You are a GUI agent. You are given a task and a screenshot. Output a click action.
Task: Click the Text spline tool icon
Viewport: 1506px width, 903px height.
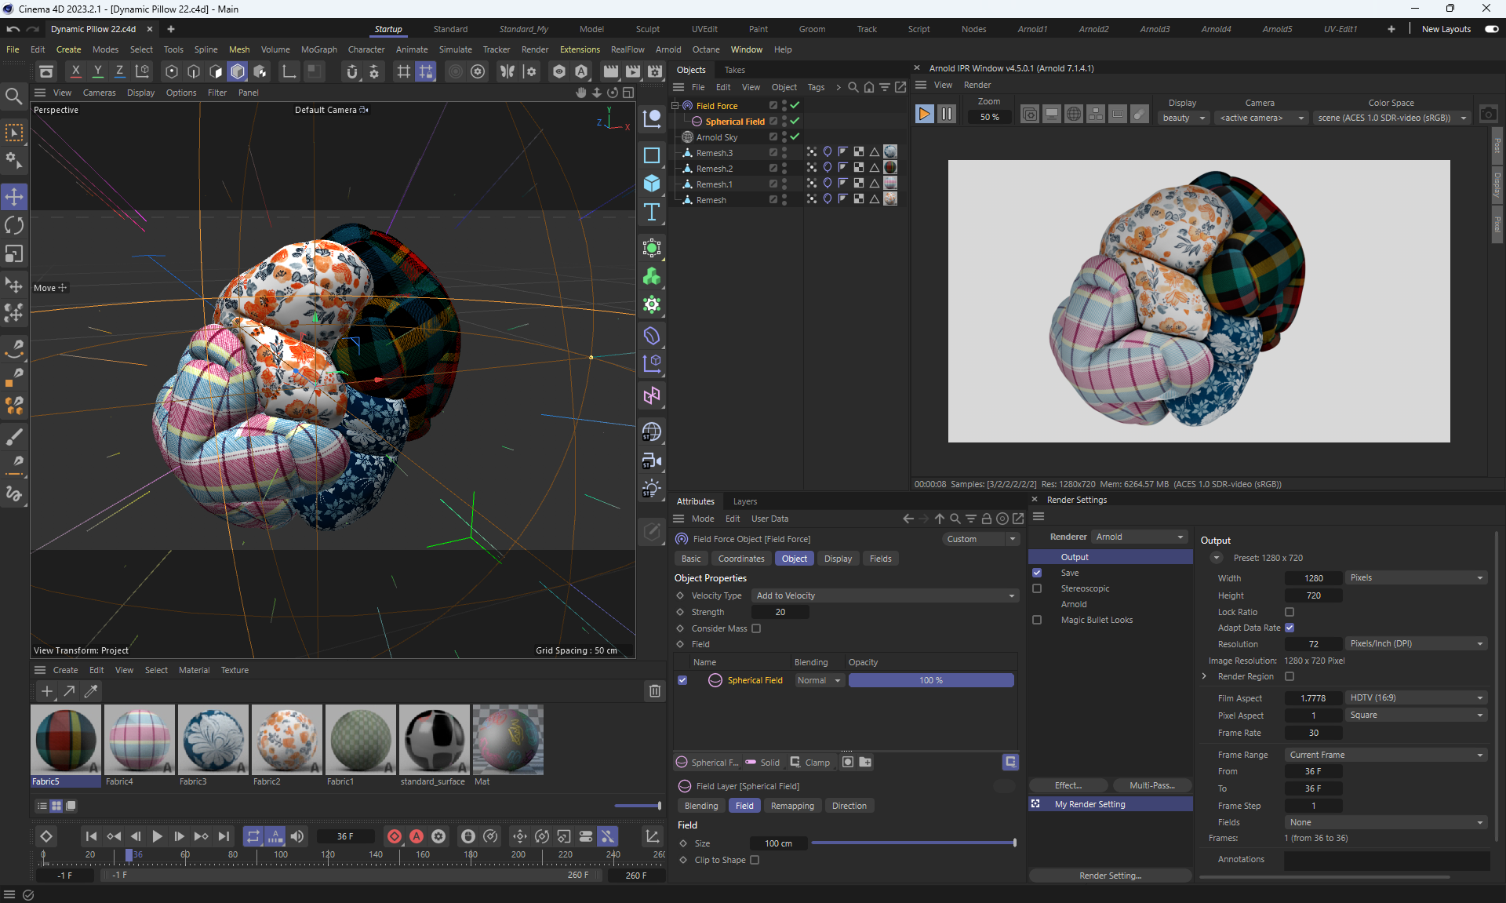pos(652,213)
